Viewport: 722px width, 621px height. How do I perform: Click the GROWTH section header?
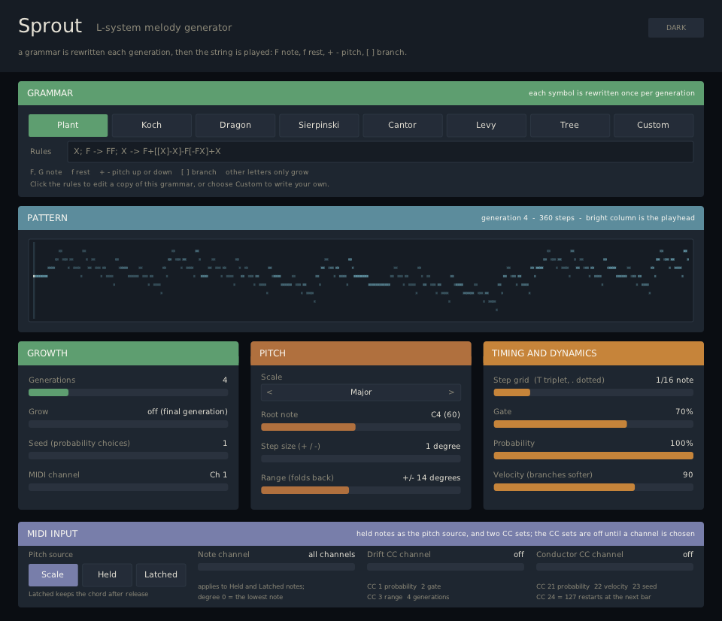[128, 353]
